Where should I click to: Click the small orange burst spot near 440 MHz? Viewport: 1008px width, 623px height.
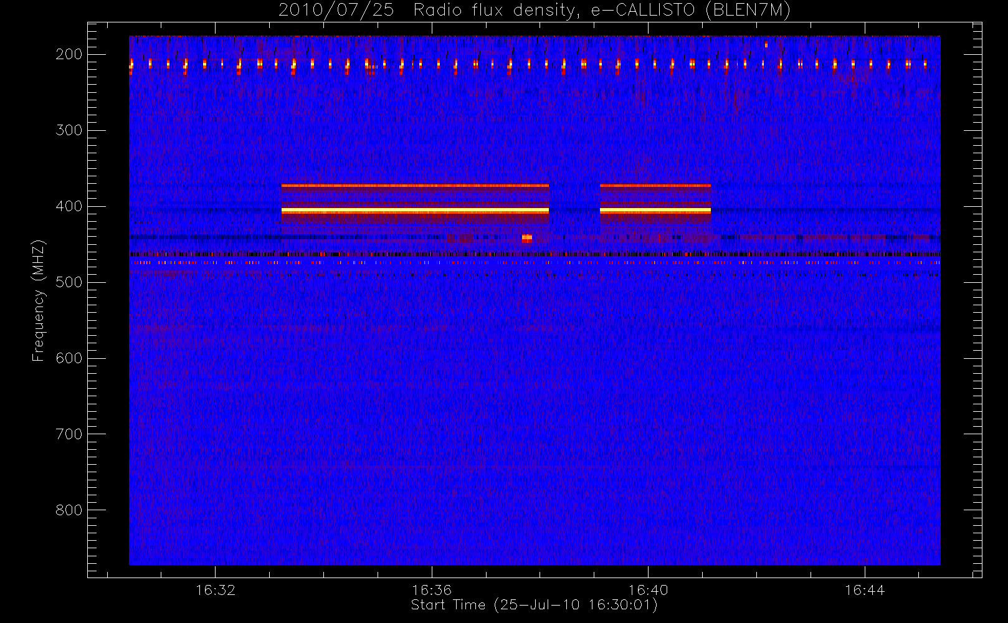point(527,237)
